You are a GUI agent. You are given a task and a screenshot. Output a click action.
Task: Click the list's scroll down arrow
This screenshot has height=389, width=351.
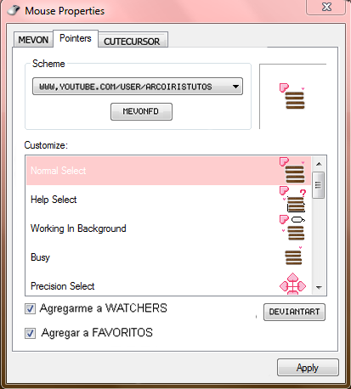(x=319, y=288)
